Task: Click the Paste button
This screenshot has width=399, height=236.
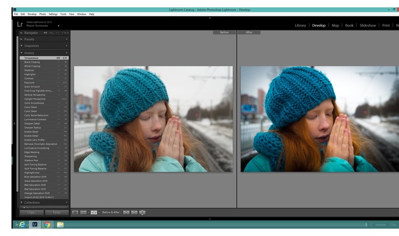Action: (57, 213)
